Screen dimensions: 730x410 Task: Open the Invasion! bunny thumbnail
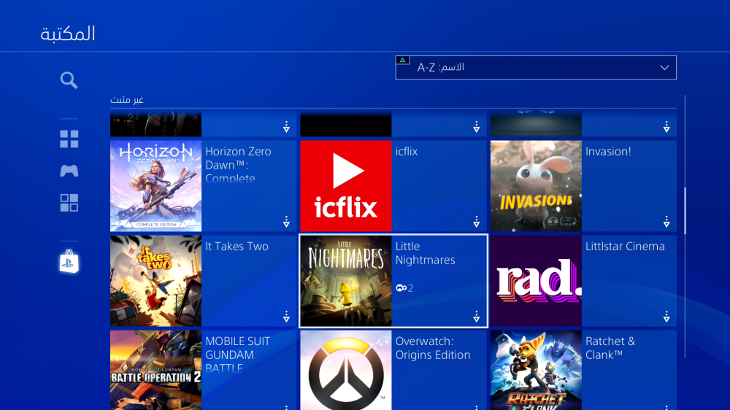[x=536, y=186]
